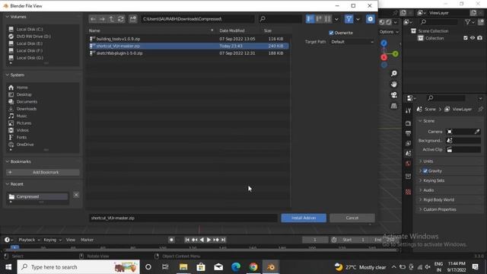Screen dimensions: 487x274
Task: Open recent folder Compressed
Action: click(37, 196)
